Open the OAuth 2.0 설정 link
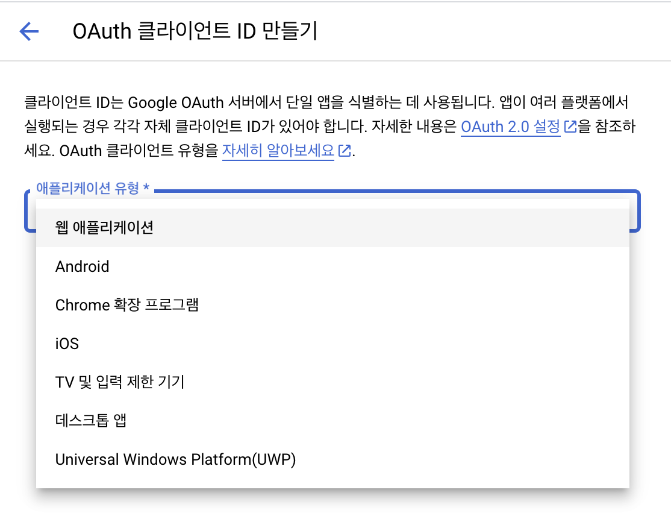 (510, 127)
